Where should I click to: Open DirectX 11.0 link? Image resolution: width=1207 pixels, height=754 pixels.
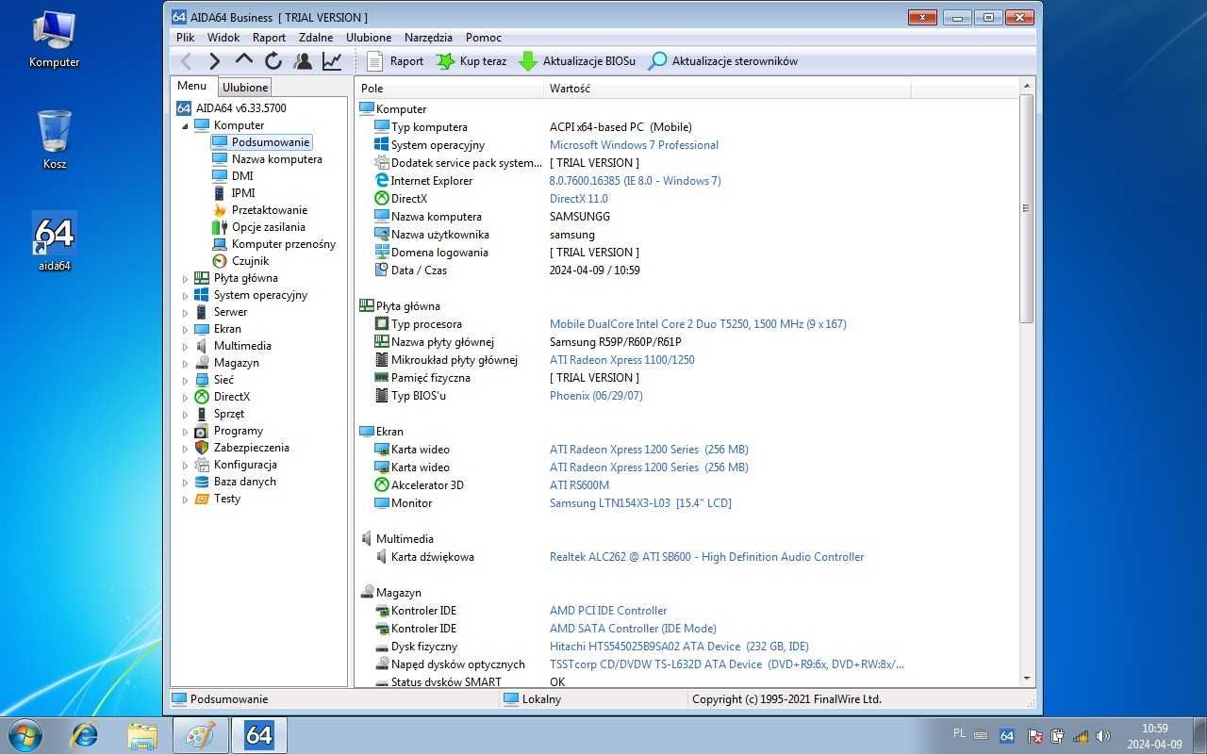coord(579,199)
